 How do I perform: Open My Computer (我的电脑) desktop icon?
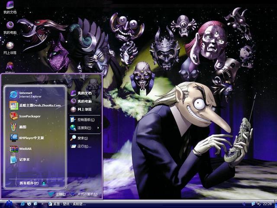point(10,28)
